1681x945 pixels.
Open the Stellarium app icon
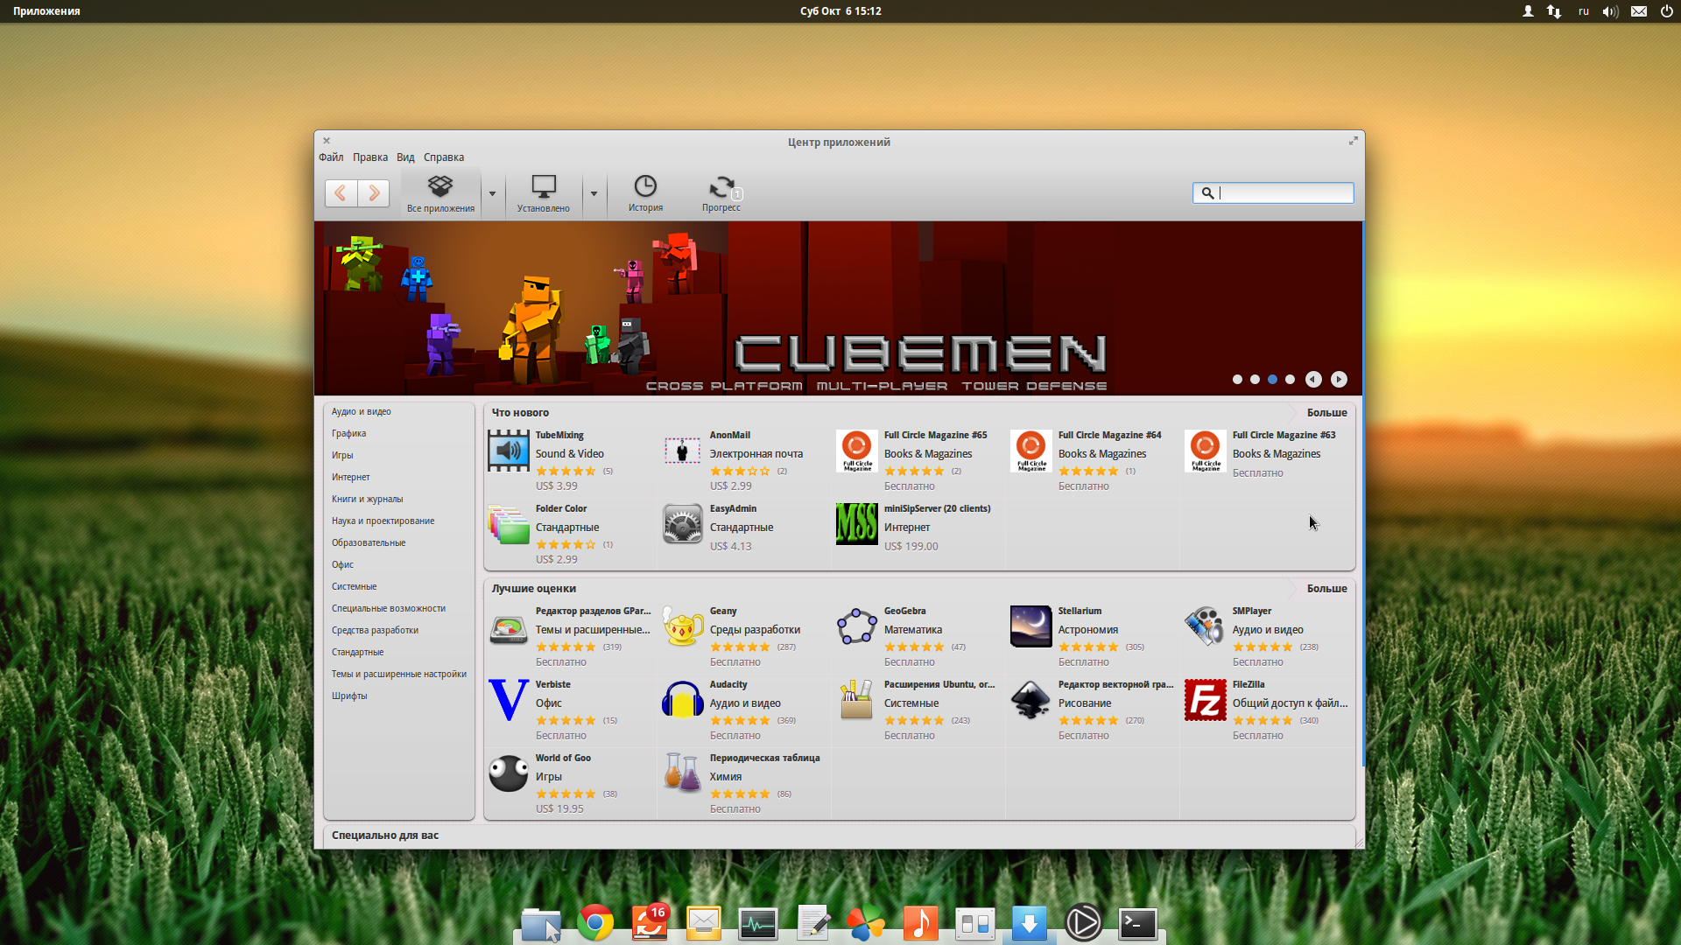click(1030, 626)
